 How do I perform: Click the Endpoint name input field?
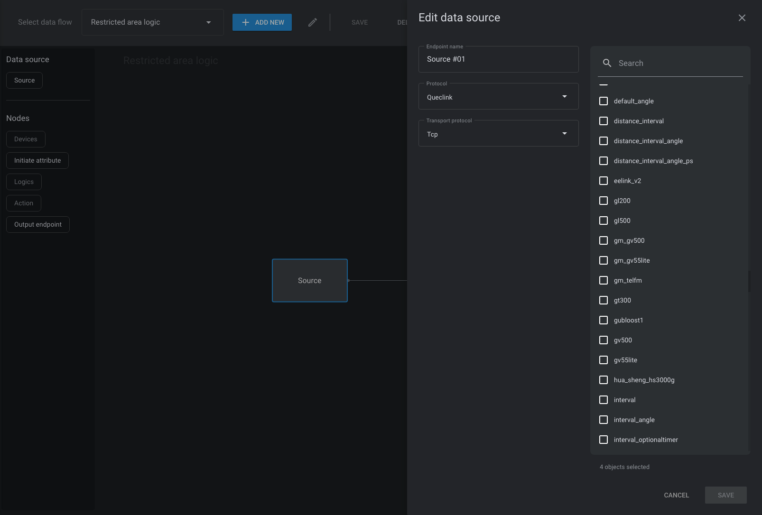[498, 59]
